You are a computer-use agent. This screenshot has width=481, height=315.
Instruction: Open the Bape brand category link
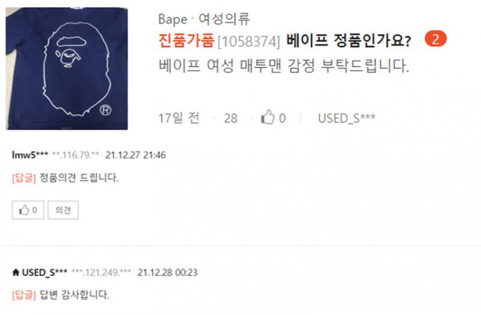[x=173, y=19]
